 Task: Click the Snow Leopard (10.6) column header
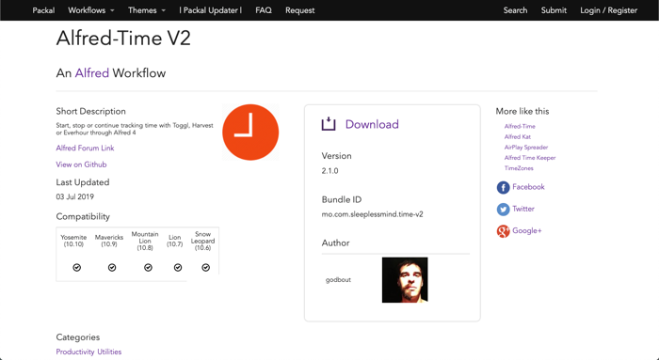[202, 241]
